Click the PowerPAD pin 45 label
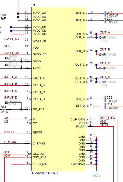Screen dimensions: 123x182 pos(78,164)
